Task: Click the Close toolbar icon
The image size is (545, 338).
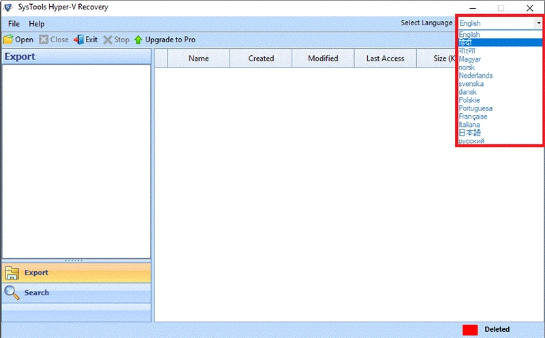Action: [x=44, y=40]
